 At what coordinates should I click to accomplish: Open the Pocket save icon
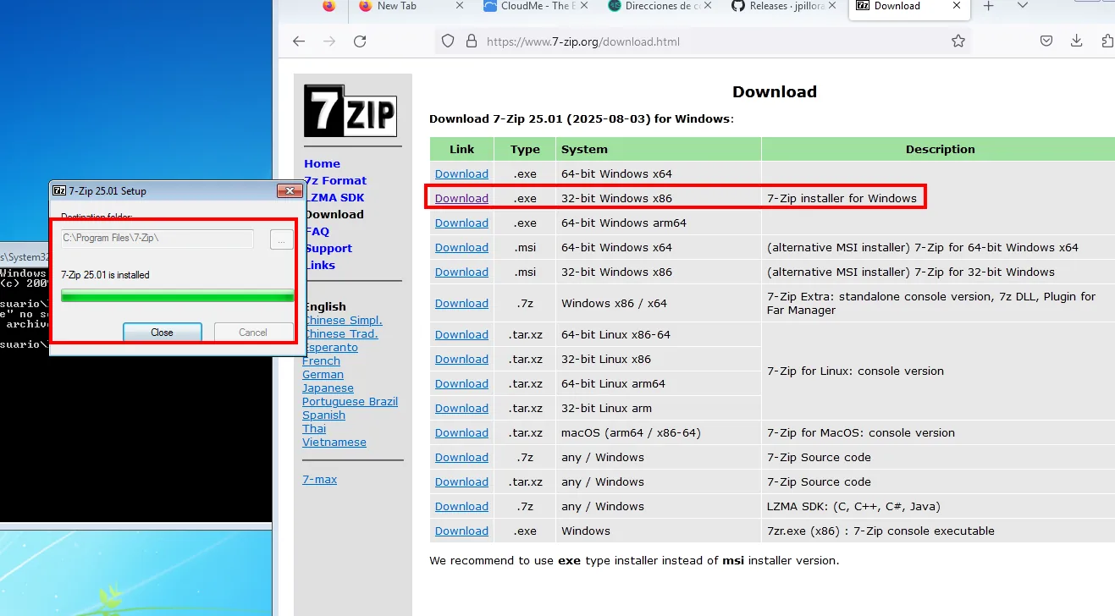[1046, 41]
